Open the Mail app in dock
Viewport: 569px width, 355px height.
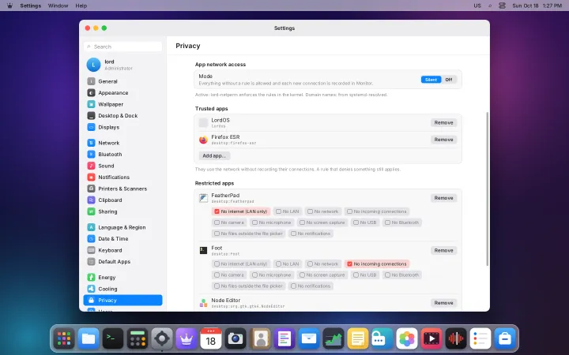pos(309,338)
